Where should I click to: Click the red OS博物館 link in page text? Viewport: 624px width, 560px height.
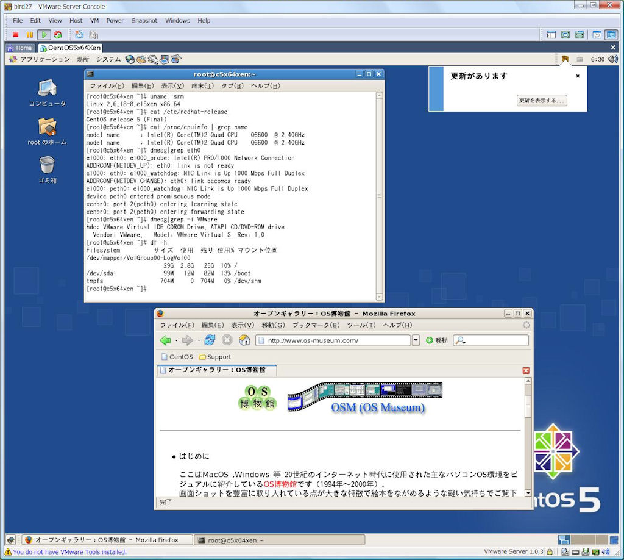[x=280, y=484]
